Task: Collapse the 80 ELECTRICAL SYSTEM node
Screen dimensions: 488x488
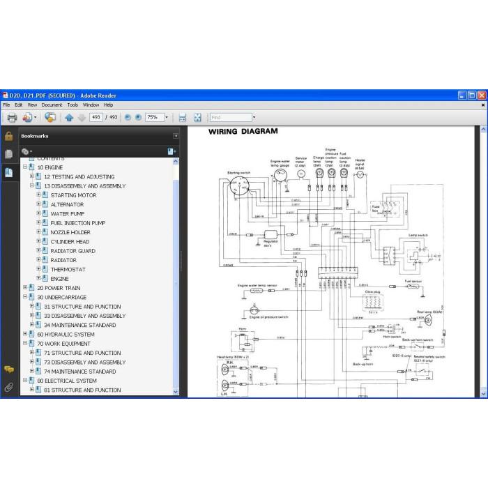Action: [x=25, y=380]
